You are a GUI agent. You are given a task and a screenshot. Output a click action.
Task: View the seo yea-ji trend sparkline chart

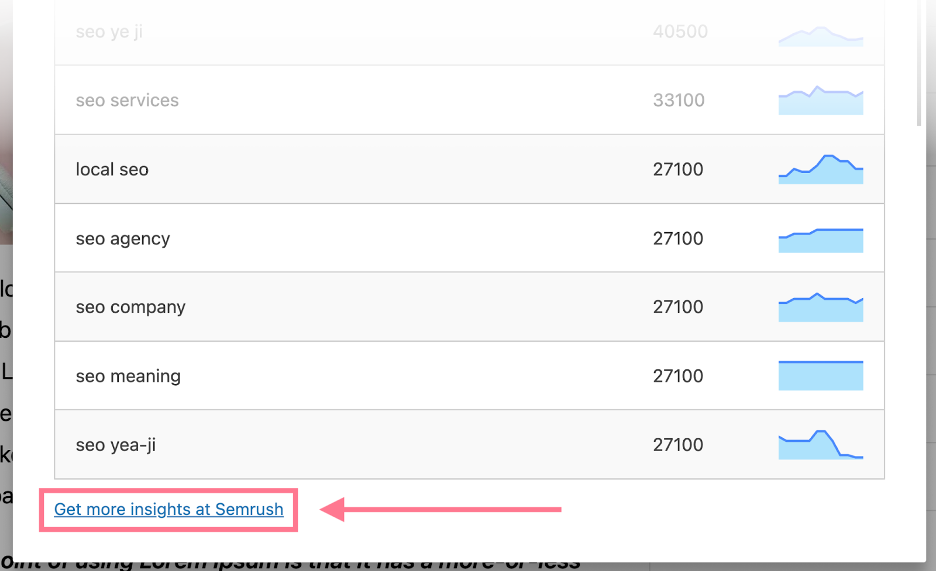[821, 445]
